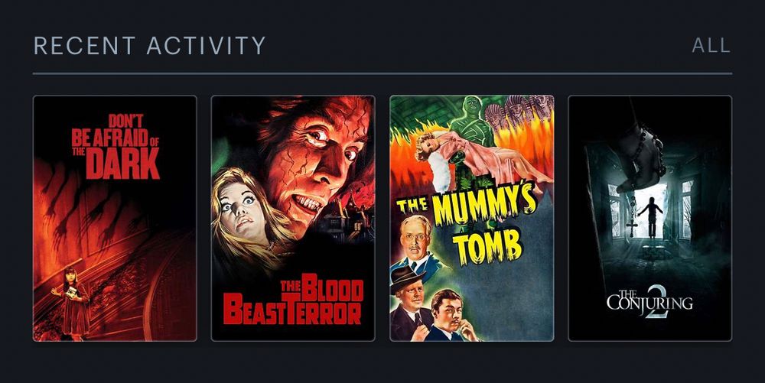This screenshot has width=765, height=383.
Task: Open The Conjuring 2 poster
Action: point(649,219)
